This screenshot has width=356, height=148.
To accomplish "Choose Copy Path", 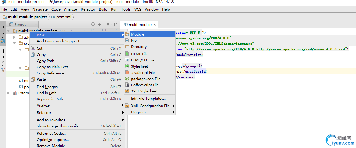I will coord(77,61).
